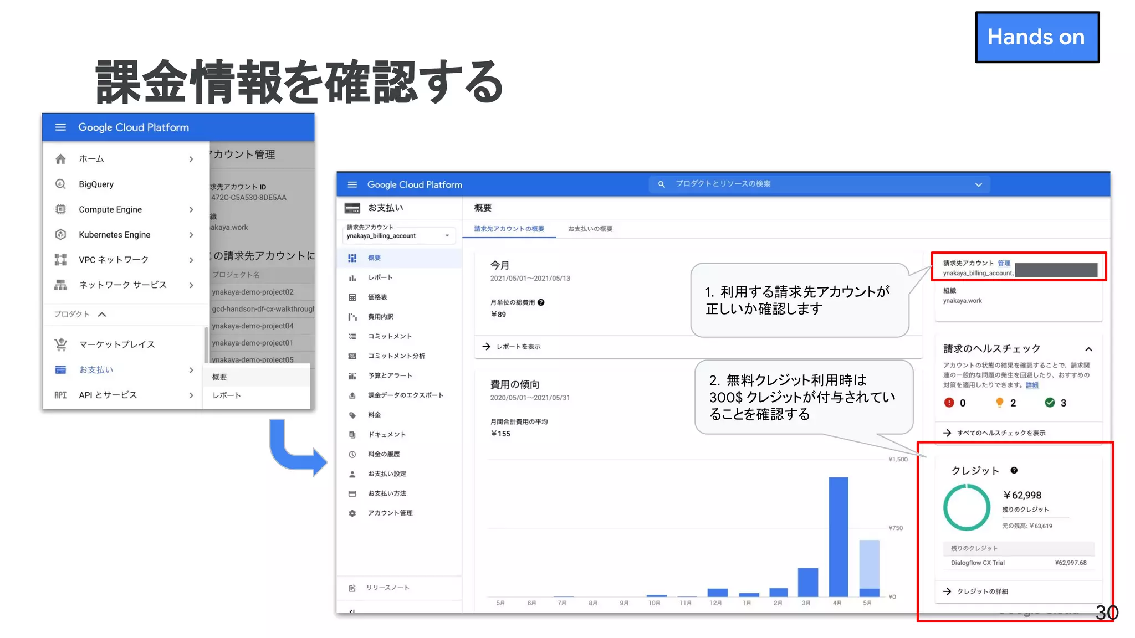Click ynakaya-demo-project02 in the project list

[253, 292]
